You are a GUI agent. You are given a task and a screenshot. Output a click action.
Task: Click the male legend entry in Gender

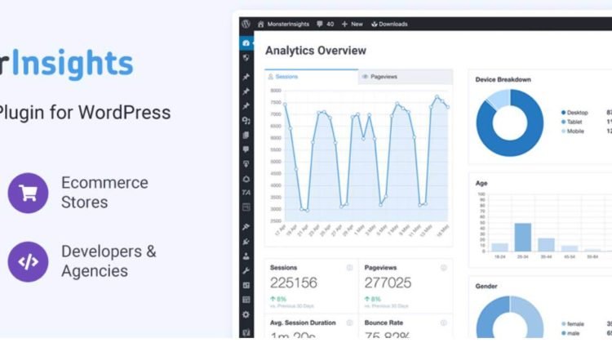click(x=570, y=333)
